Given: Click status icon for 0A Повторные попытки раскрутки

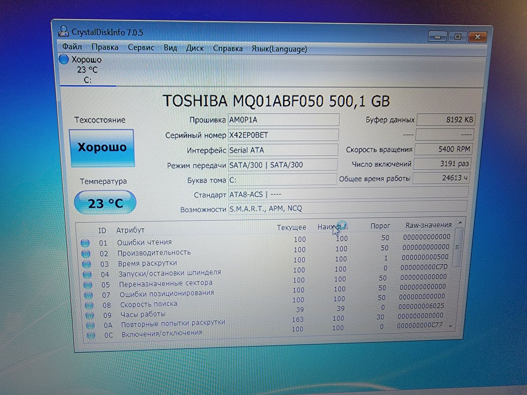Looking at the screenshot, I should coord(90,325).
